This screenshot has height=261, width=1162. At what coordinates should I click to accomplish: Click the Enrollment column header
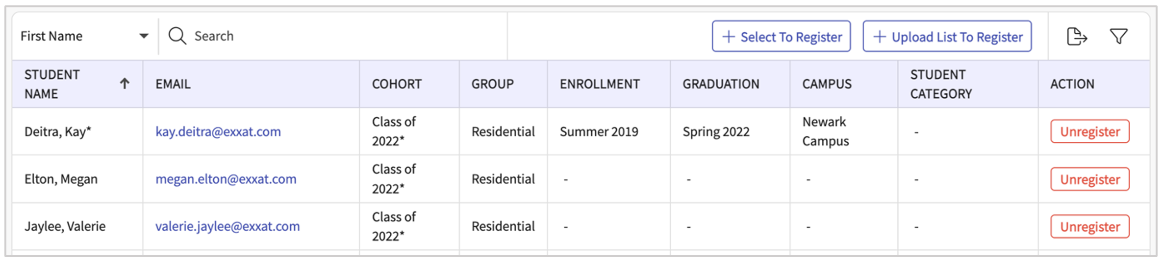click(x=600, y=84)
